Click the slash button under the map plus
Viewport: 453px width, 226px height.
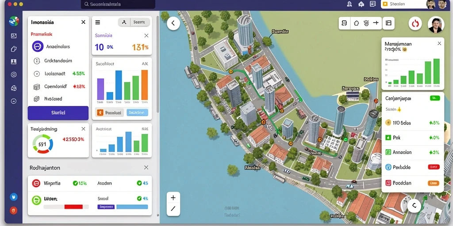pyautogui.click(x=173, y=209)
